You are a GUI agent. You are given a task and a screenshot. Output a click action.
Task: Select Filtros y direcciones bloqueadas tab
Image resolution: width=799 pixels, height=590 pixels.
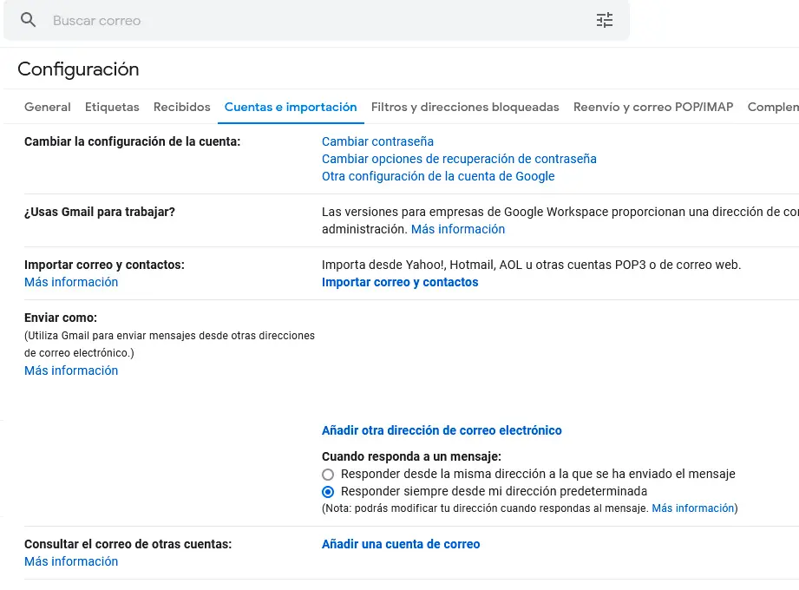point(465,107)
